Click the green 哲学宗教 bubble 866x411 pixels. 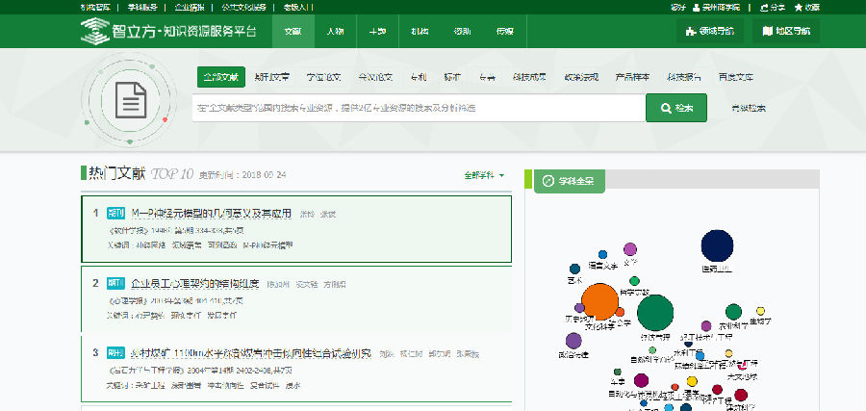[635, 281]
